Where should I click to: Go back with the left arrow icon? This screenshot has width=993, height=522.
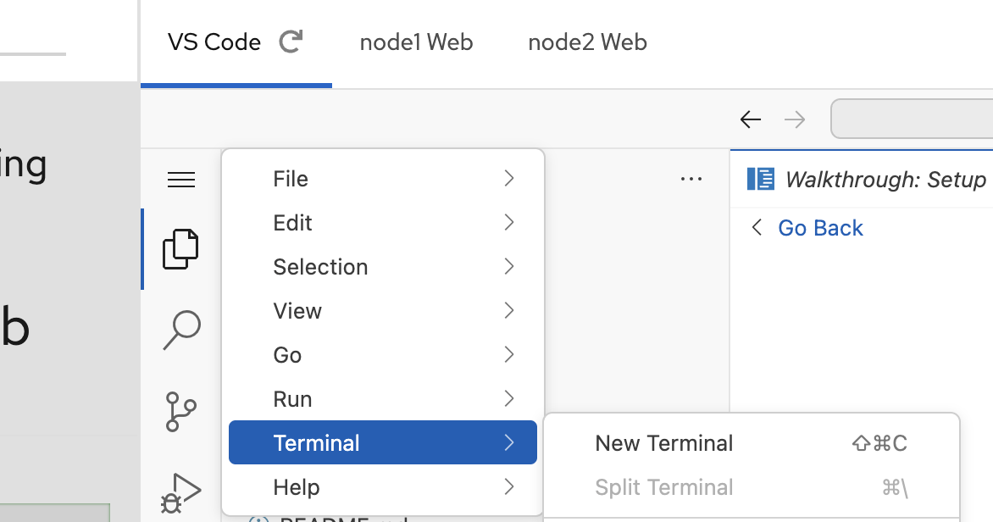[751, 119]
